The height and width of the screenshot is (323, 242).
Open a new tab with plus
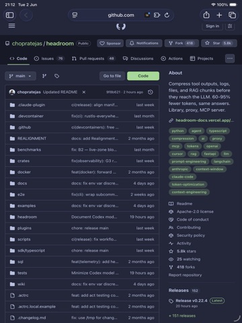pos(219,15)
